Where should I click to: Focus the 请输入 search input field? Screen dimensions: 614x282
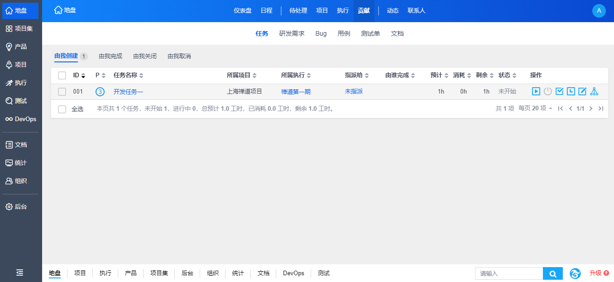coord(508,273)
